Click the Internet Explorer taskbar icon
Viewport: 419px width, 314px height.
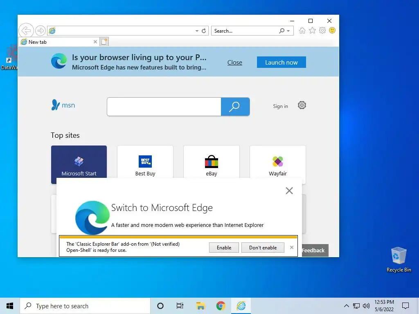(241, 306)
